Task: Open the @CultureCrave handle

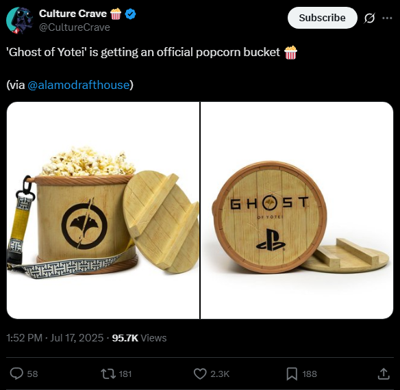Action: (75, 27)
